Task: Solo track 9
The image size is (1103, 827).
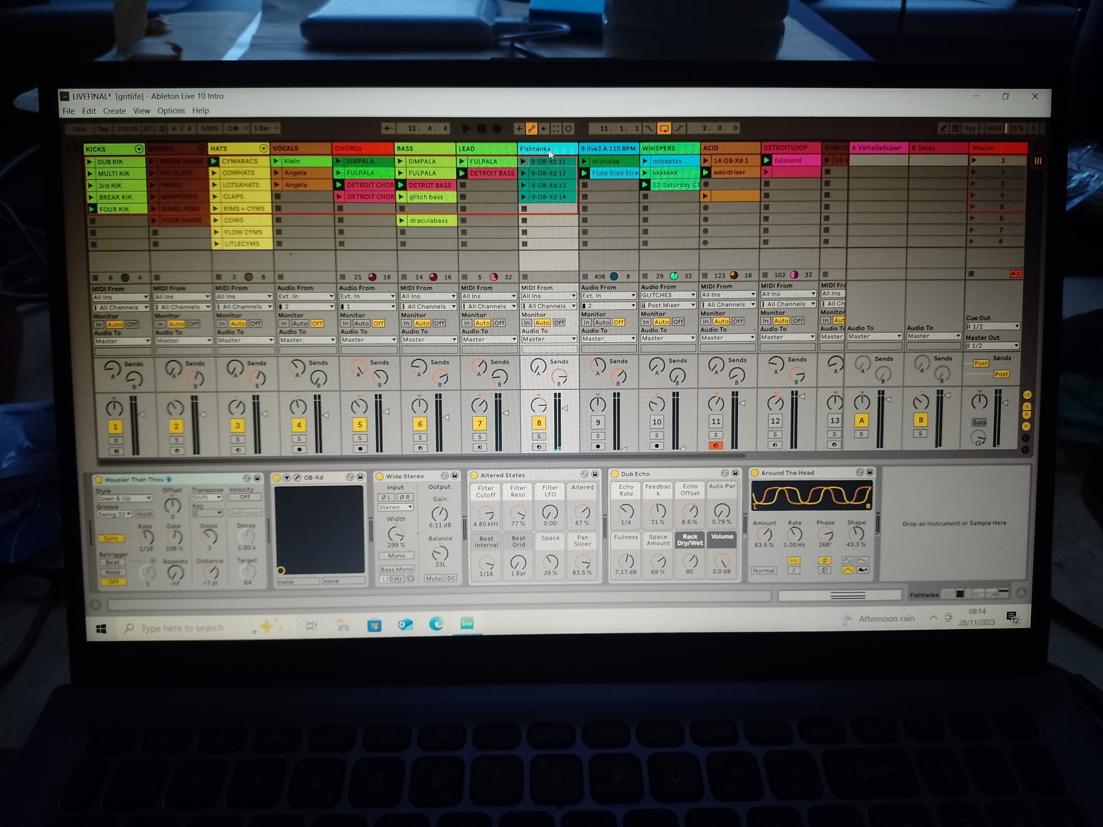Action: 598,436
